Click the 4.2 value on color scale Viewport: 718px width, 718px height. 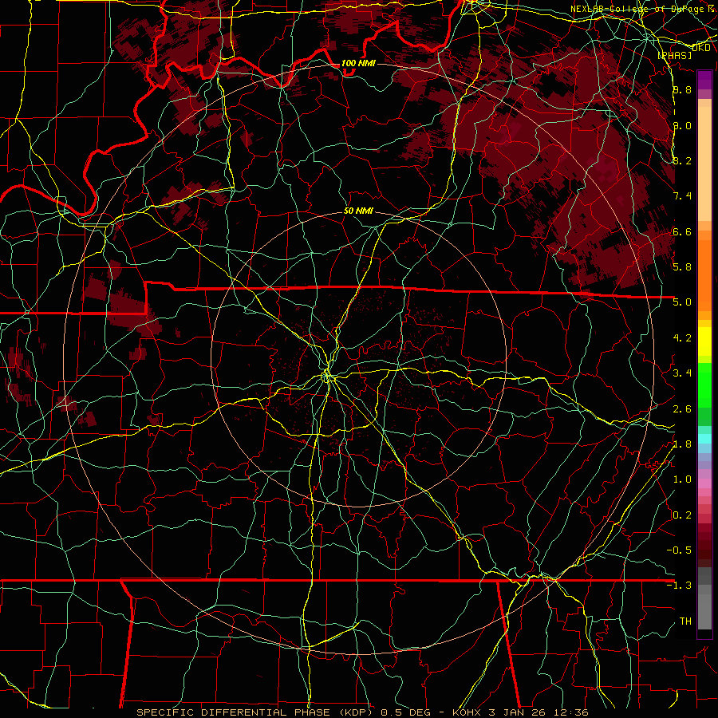(x=682, y=338)
